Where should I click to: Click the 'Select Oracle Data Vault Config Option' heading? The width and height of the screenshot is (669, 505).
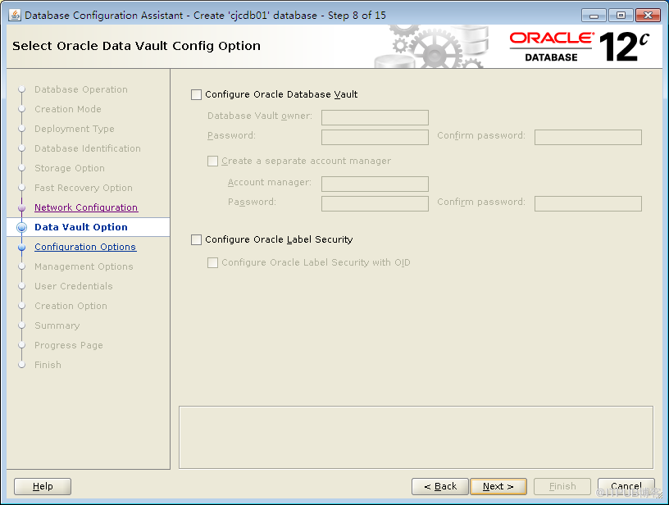(x=137, y=46)
